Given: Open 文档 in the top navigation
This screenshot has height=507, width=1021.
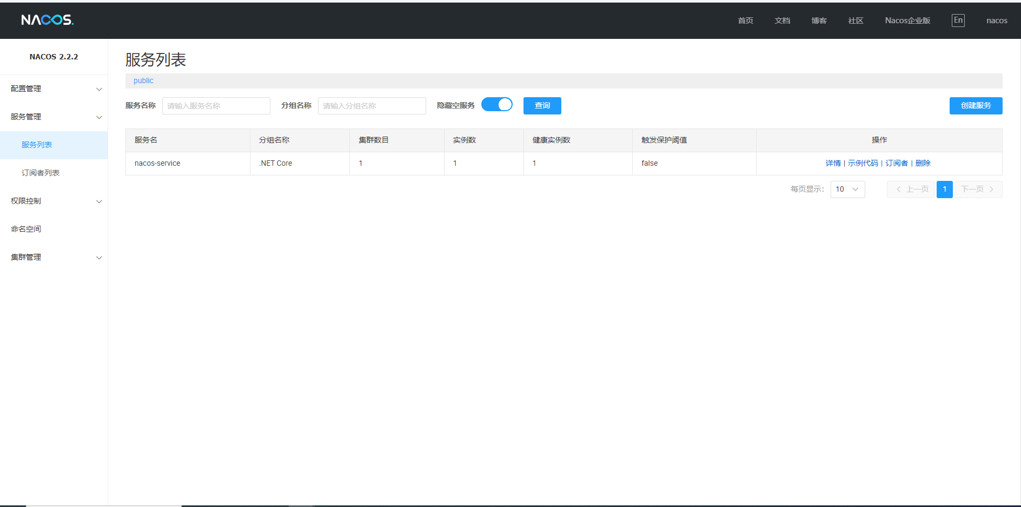Looking at the screenshot, I should pyautogui.click(x=782, y=21).
